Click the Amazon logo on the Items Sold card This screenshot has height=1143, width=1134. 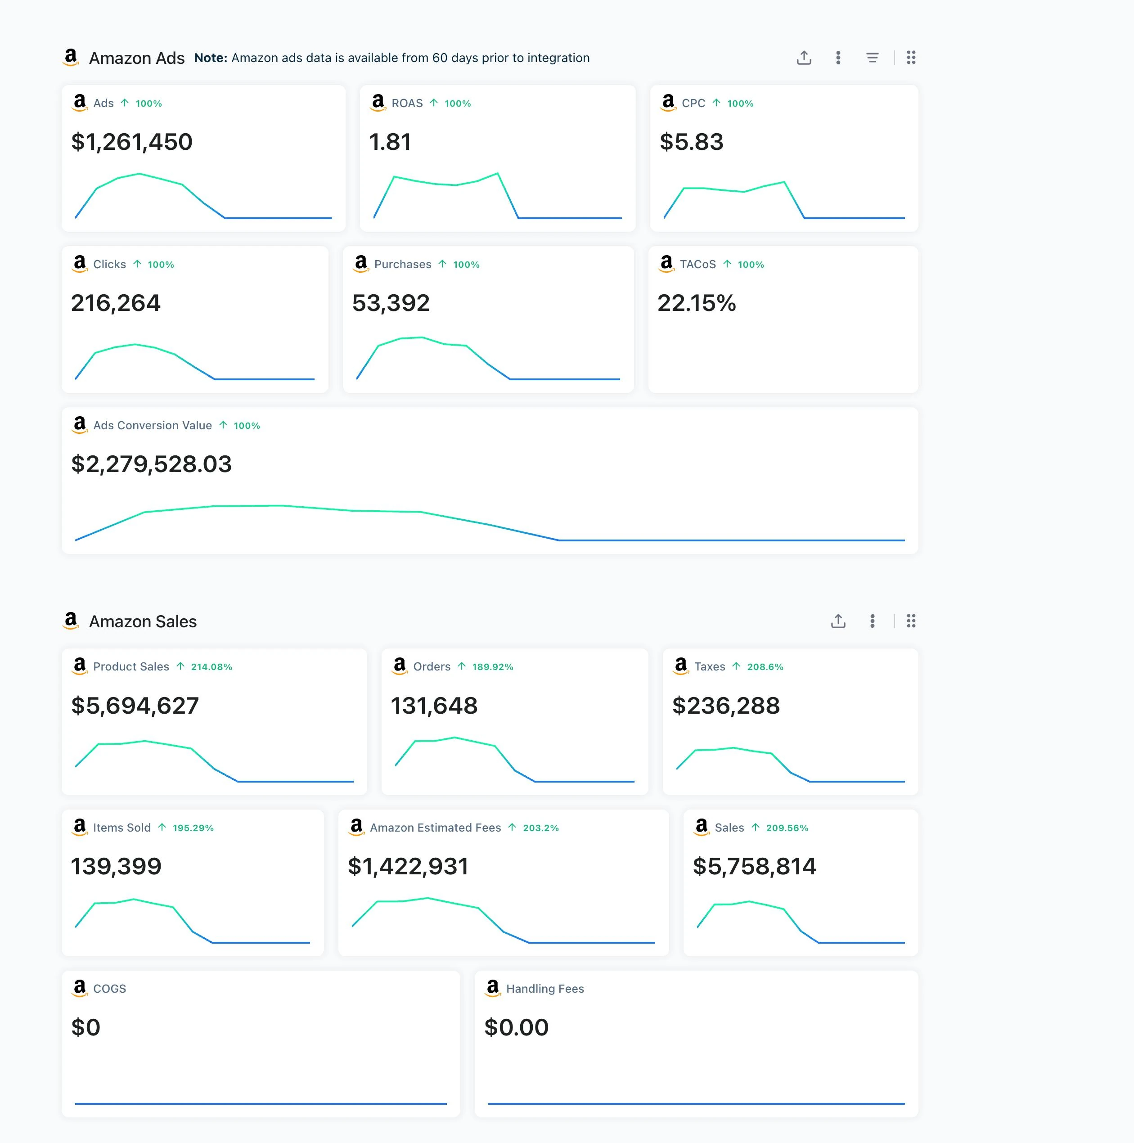pyautogui.click(x=80, y=827)
